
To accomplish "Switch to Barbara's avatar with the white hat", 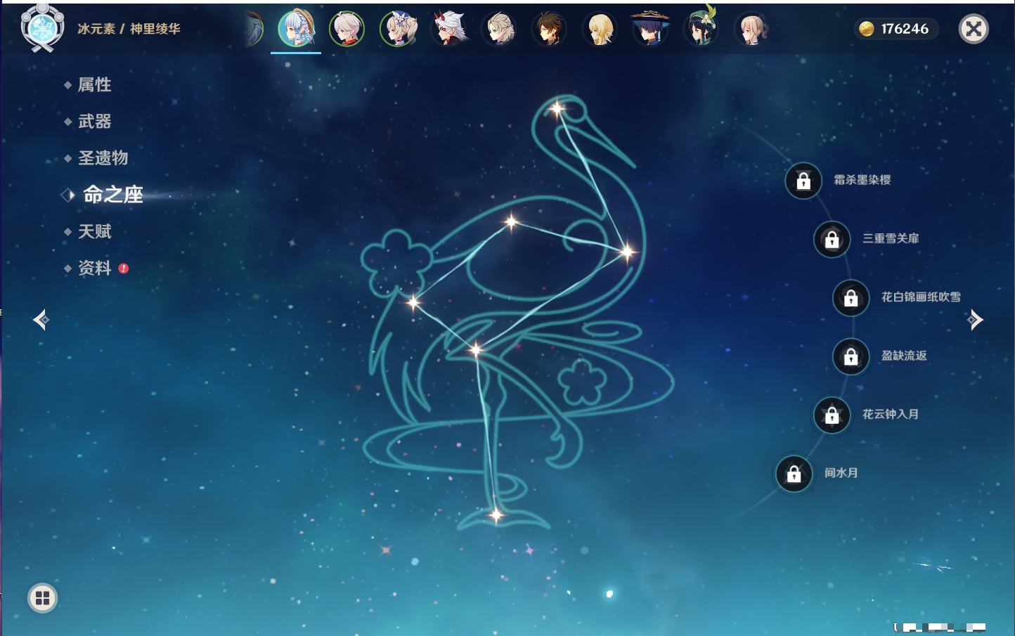I will 398,30.
